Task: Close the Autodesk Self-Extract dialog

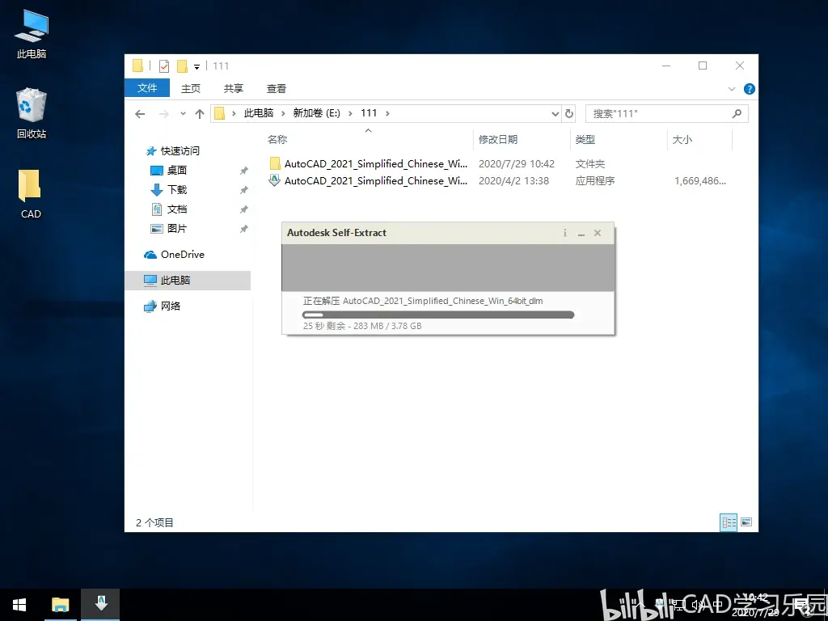Action: pyautogui.click(x=598, y=233)
